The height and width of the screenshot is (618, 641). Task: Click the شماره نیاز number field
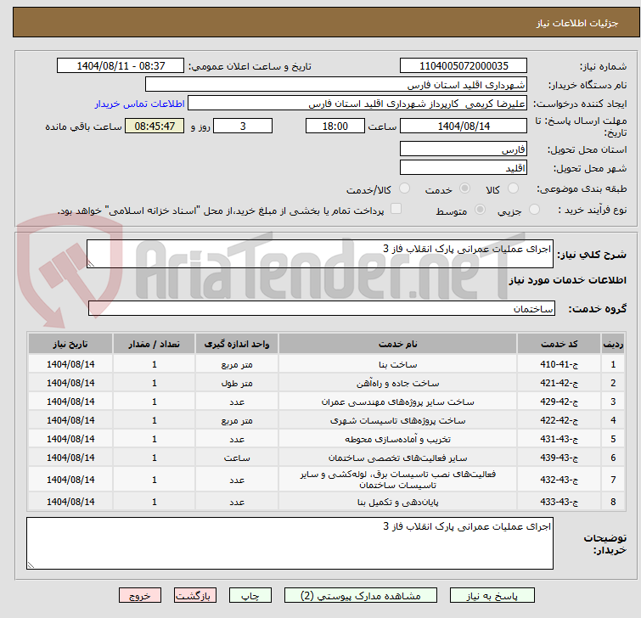point(464,66)
